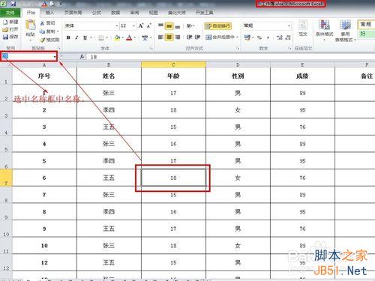Screen dimensions: 375x281
Task: Click the align text right icon
Action: [178, 37]
